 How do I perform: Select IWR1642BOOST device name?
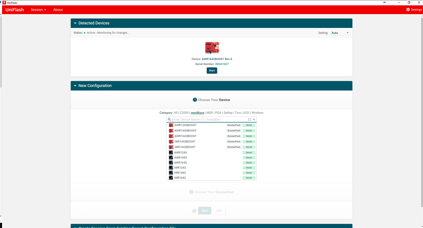pyautogui.click(x=185, y=147)
